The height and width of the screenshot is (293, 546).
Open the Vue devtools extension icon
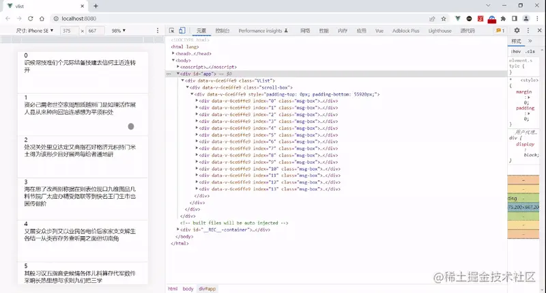[x=457, y=18]
